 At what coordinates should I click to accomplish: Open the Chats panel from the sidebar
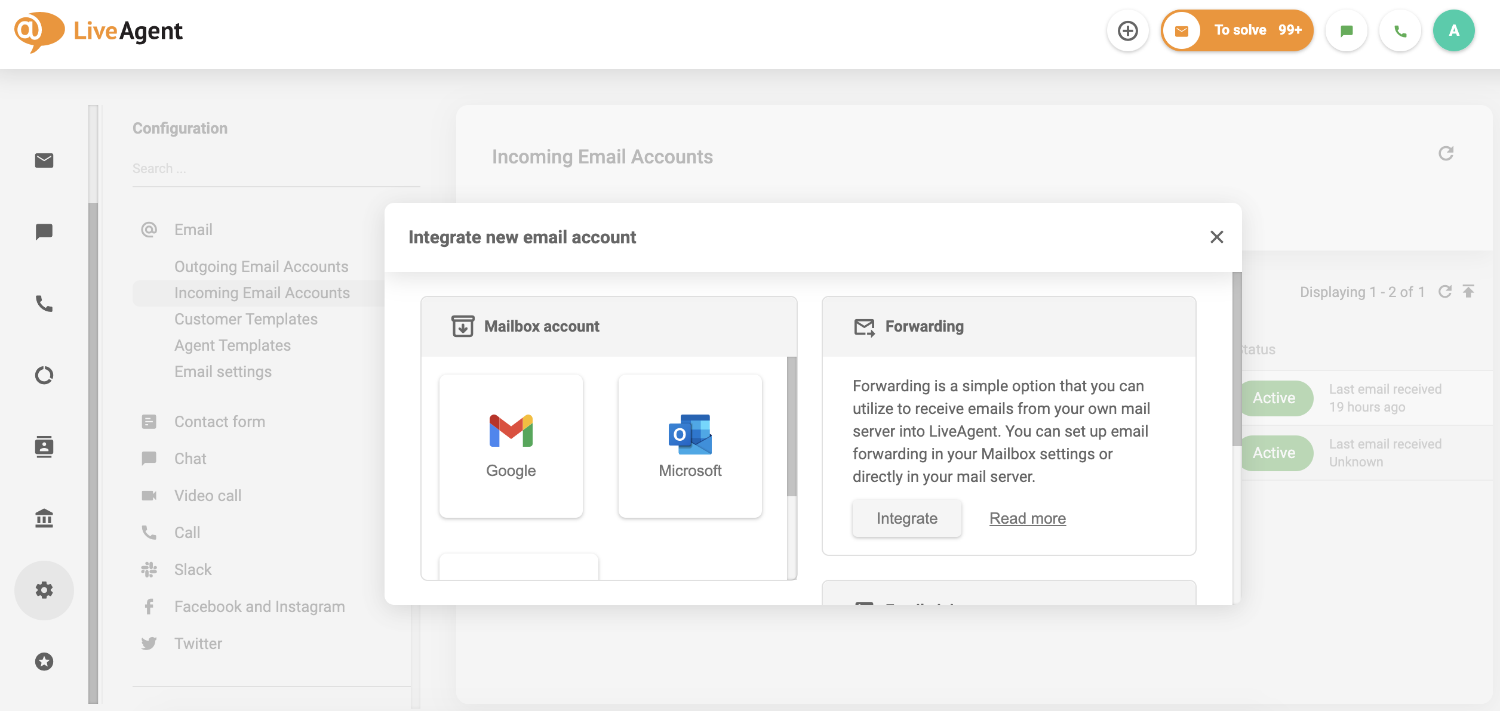[44, 231]
